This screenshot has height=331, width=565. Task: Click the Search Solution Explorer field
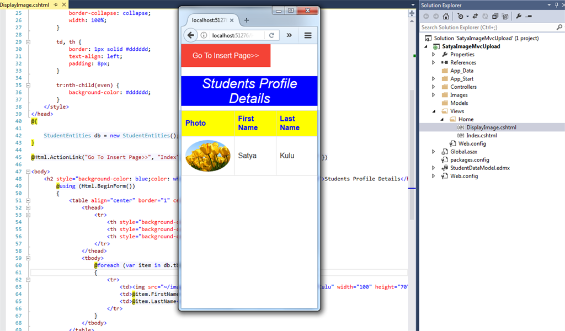486,27
